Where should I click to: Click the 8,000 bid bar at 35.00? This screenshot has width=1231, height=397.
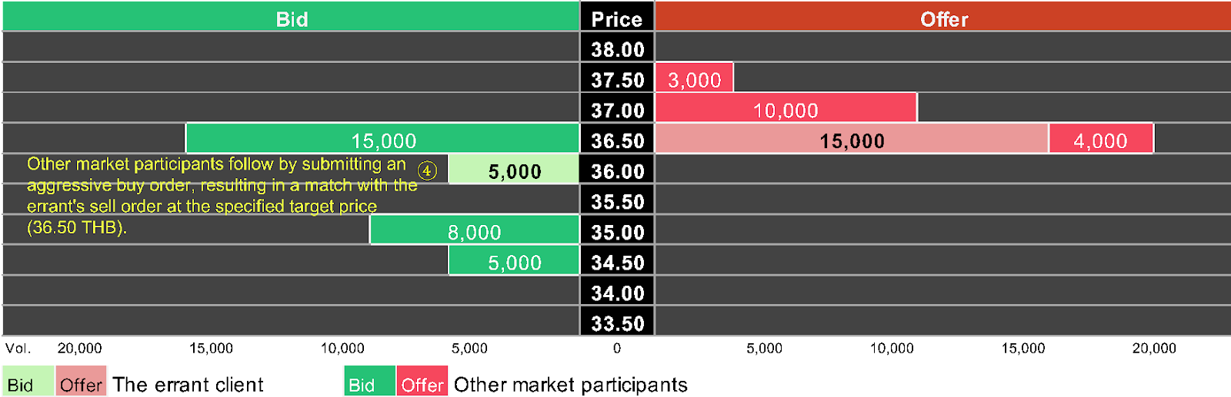click(x=474, y=231)
